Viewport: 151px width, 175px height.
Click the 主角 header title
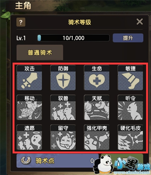click(23, 5)
